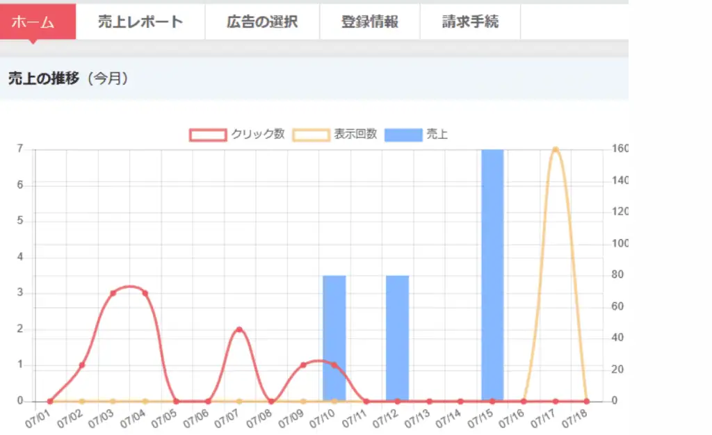Image resolution: width=712 pixels, height=435 pixels.
Task: Open the ホーム tab
Action: [38, 22]
